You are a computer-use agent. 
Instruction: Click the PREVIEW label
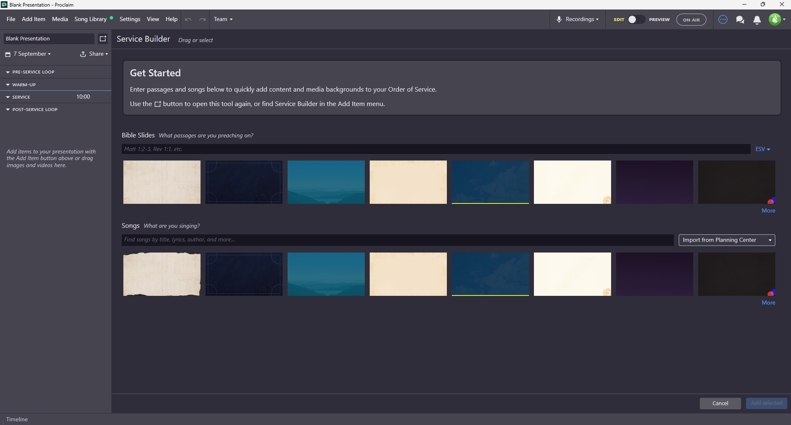click(x=659, y=19)
